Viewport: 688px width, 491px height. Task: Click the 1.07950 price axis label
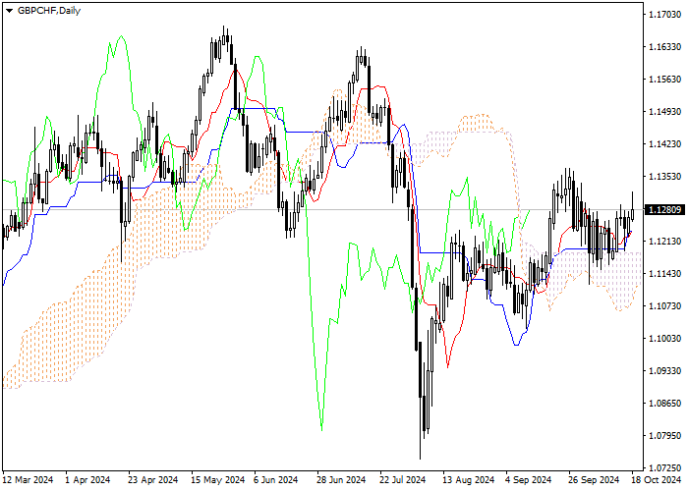click(664, 436)
